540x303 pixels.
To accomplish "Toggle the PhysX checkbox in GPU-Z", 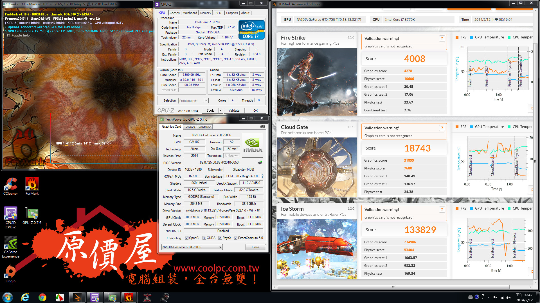I will point(220,238).
